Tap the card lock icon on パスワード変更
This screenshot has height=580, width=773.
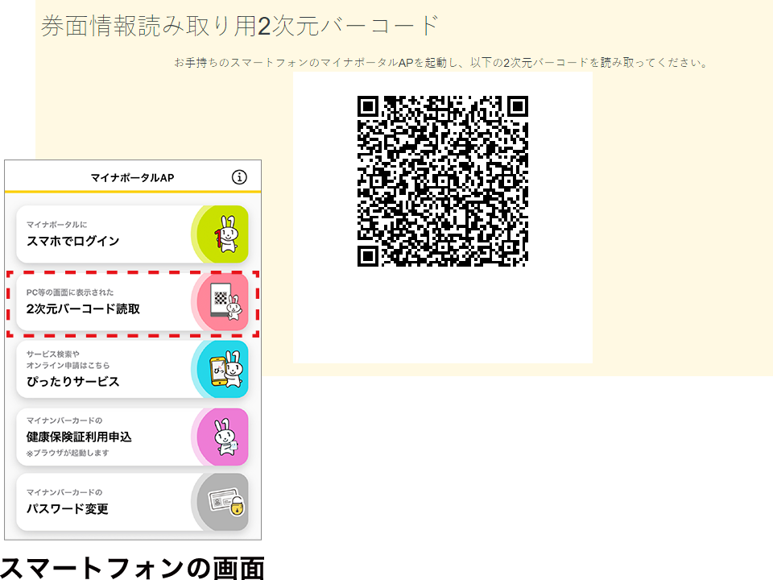(226, 502)
